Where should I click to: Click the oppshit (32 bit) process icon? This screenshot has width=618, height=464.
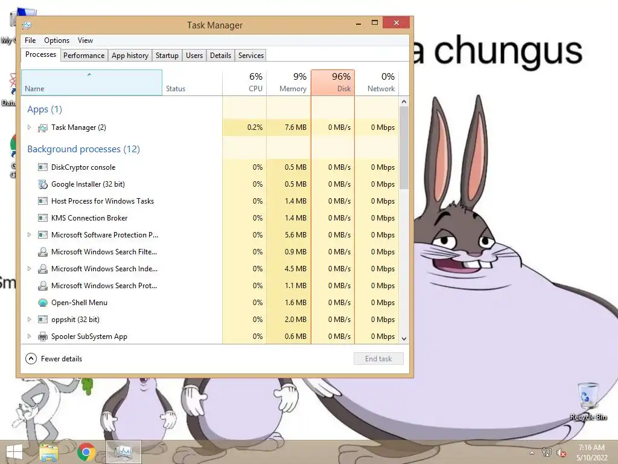tap(43, 320)
